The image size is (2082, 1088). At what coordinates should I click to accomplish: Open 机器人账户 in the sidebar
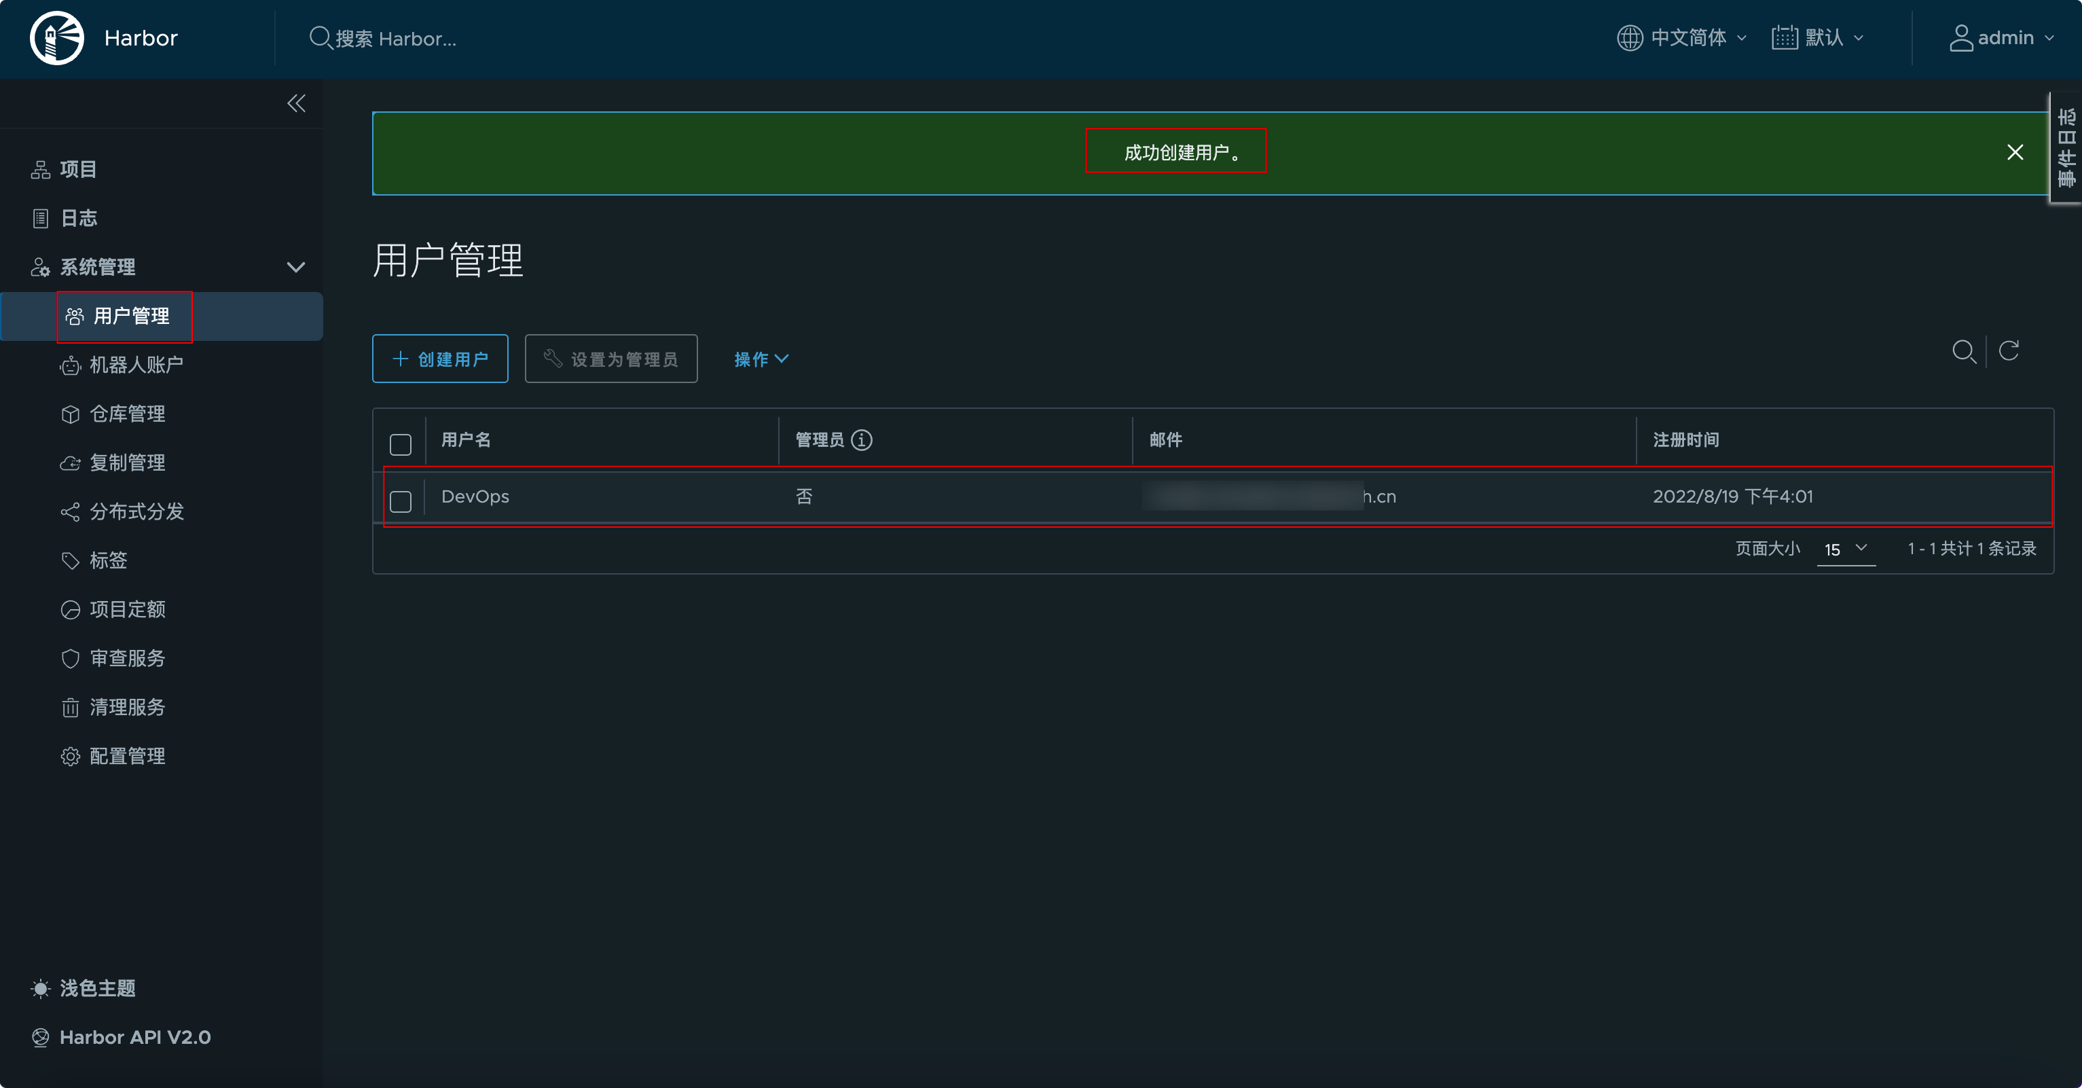click(136, 365)
